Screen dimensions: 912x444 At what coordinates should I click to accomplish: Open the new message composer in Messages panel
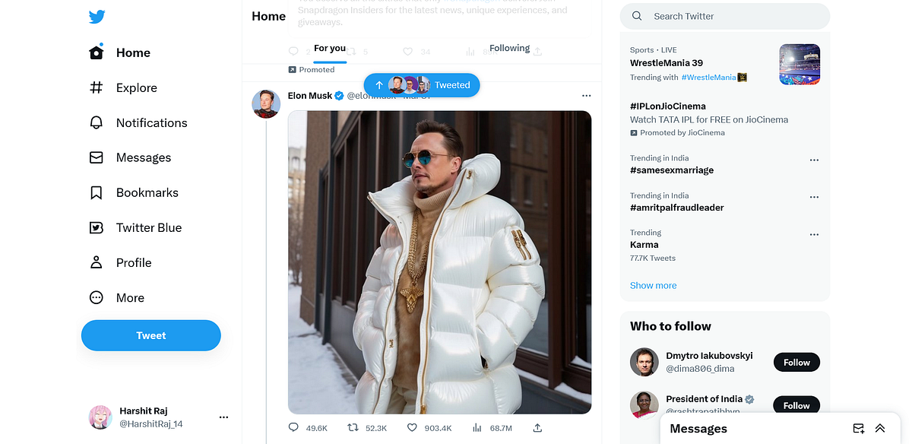coord(858,428)
